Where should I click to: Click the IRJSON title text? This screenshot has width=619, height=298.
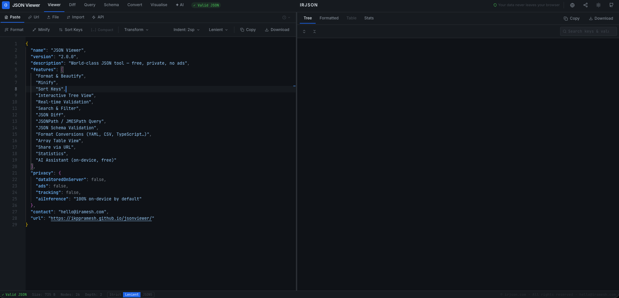pos(309,5)
